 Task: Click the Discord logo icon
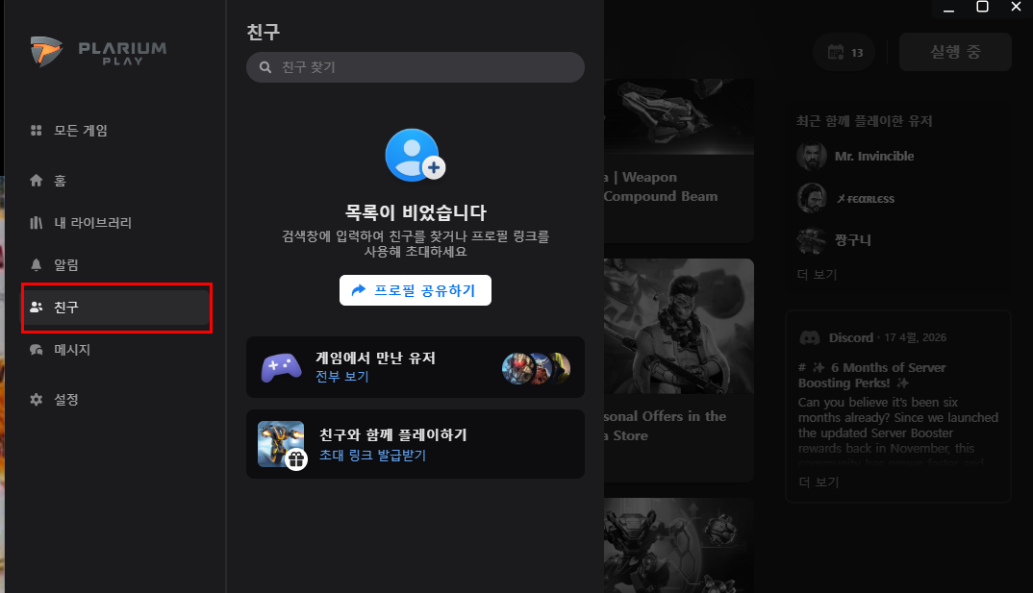(810, 338)
